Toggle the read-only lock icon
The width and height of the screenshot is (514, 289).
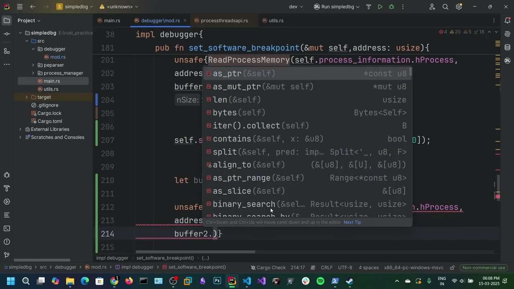pyautogui.click(x=452, y=267)
